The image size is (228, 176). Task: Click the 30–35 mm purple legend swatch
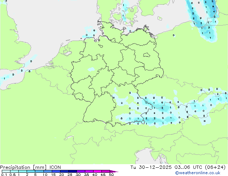[81, 171]
